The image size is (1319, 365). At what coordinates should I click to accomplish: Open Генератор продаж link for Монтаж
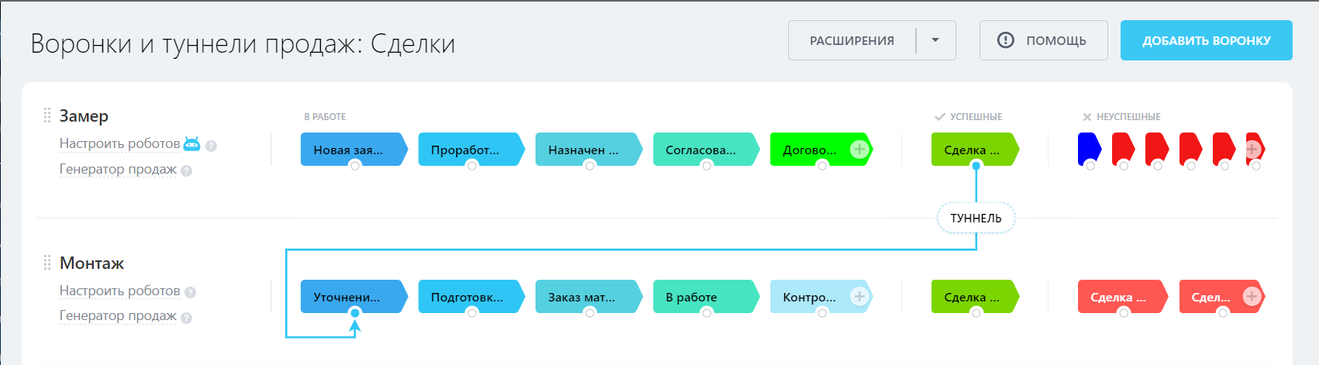click(x=118, y=315)
